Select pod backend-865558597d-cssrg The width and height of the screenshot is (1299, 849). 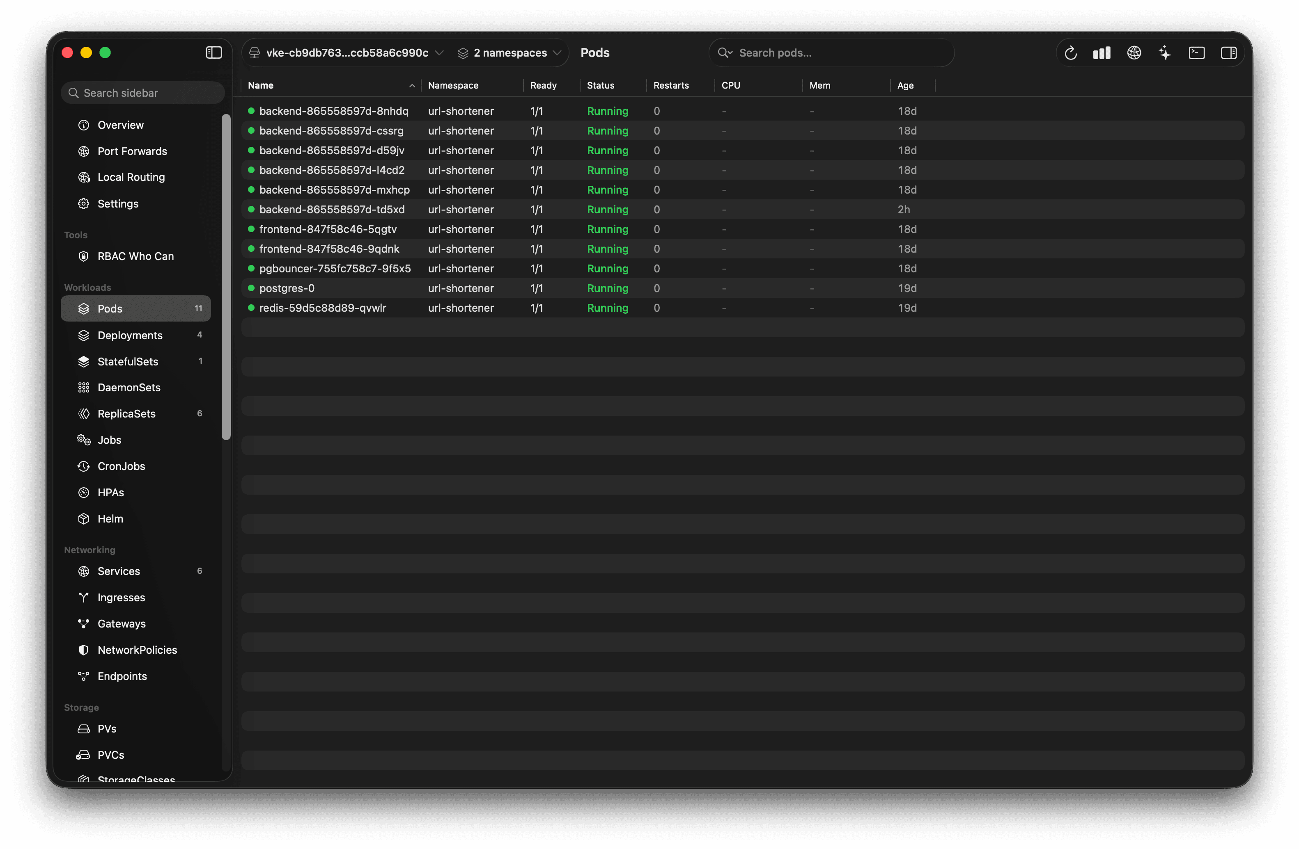[742, 130]
